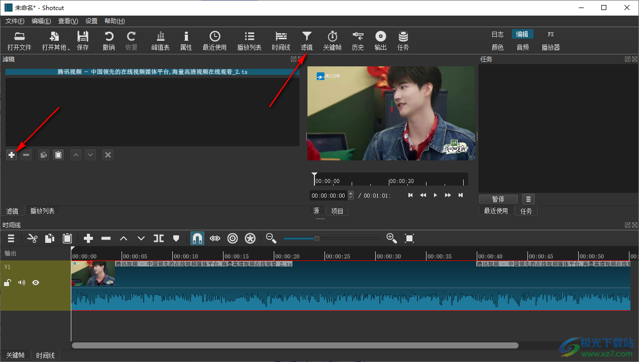Overwrite clip using timeline down-chevron icon
Screen dimensions: 639x362
(x=141, y=238)
